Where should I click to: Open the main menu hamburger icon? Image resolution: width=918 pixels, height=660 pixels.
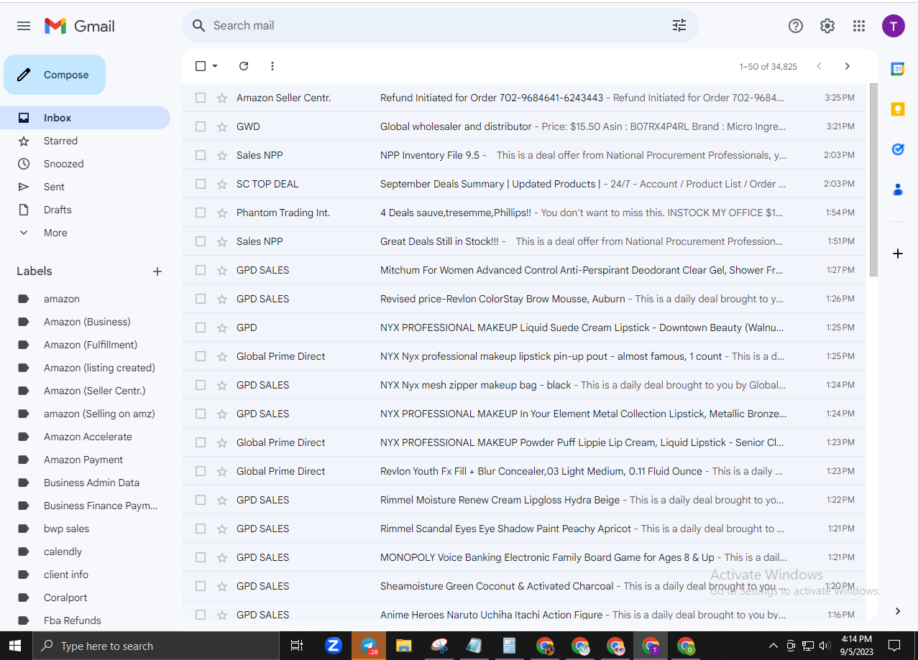point(24,26)
